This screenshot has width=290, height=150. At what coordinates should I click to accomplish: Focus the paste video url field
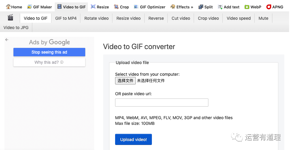pos(162,103)
